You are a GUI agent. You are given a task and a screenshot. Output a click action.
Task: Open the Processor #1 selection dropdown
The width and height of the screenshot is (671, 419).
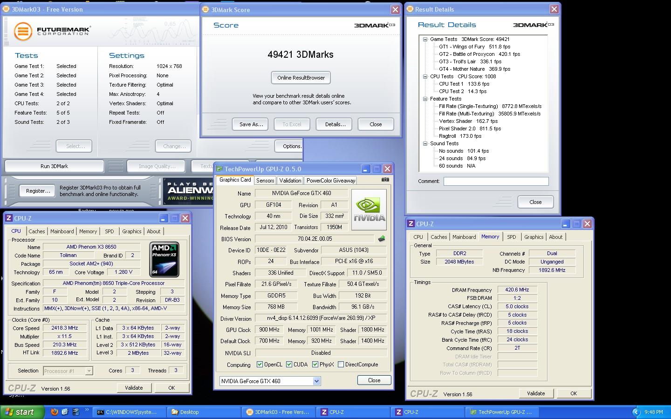tap(89, 371)
